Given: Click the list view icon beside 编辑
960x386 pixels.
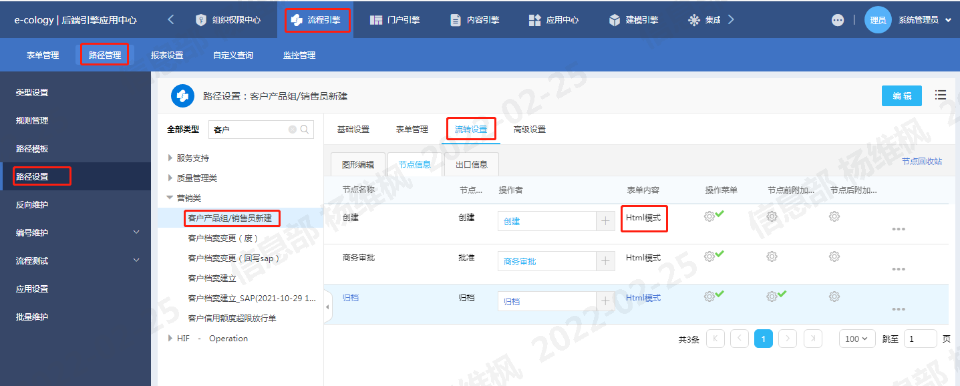Looking at the screenshot, I should click(x=941, y=95).
